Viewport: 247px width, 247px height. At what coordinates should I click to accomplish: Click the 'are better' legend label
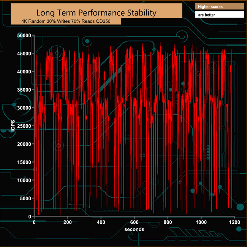pos(206,15)
